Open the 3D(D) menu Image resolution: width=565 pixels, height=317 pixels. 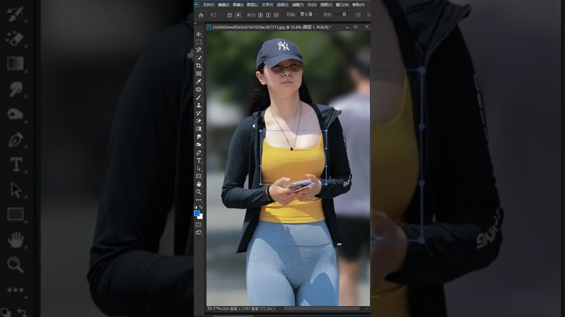[x=312, y=5]
